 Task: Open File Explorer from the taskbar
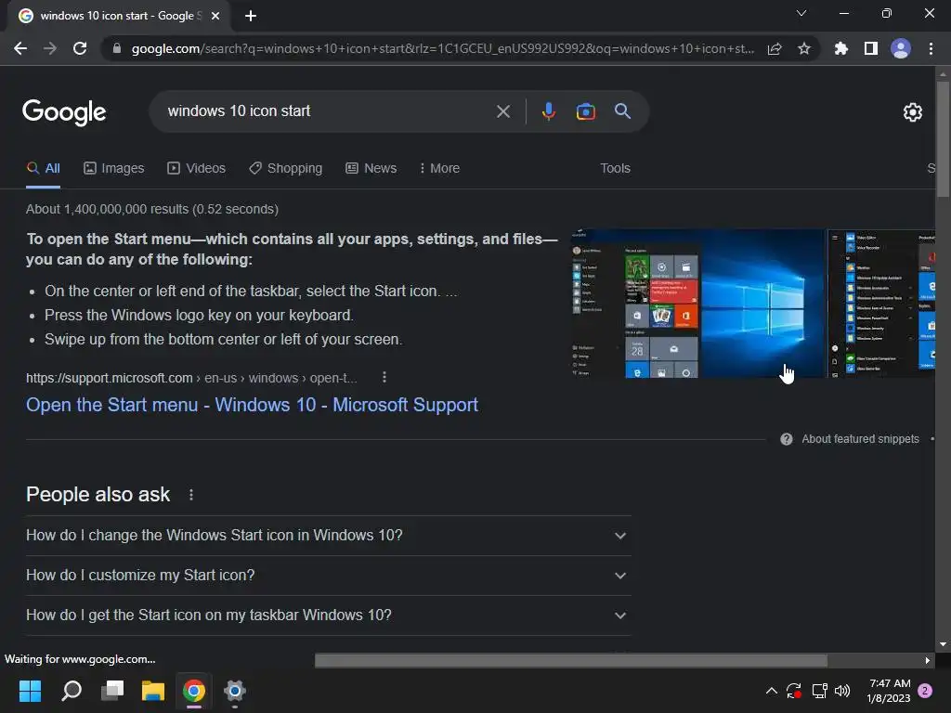click(153, 691)
